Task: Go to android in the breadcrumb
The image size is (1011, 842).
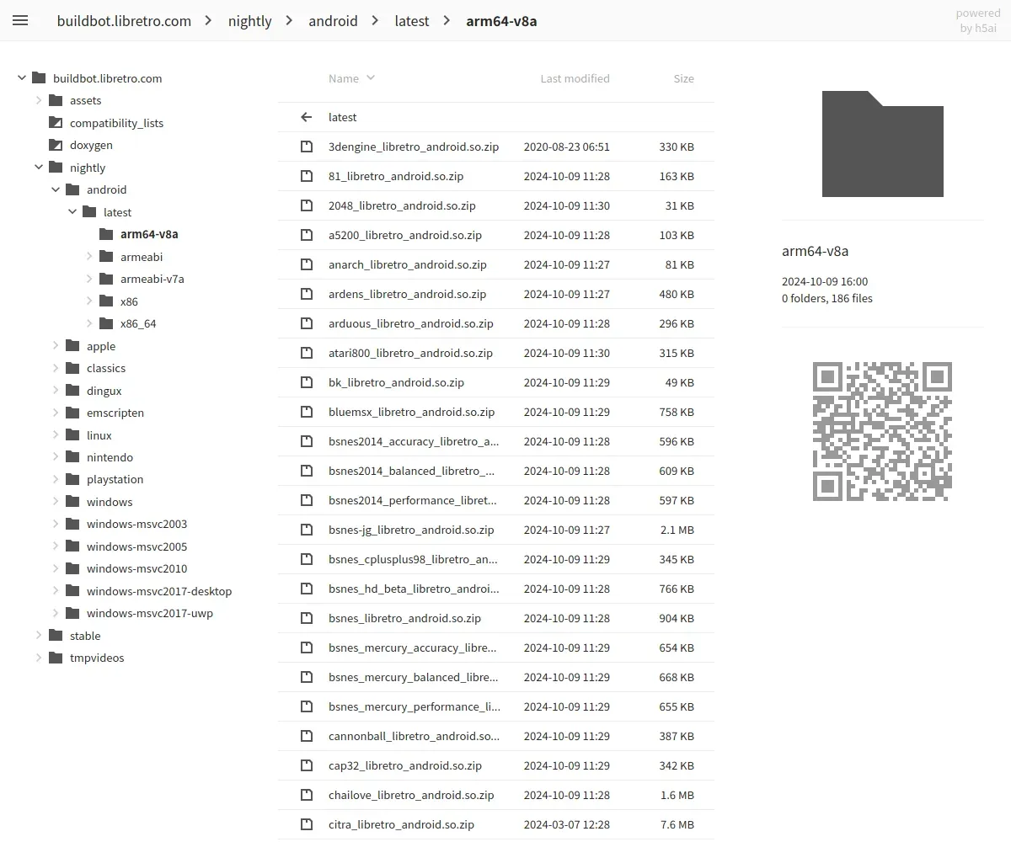Action: click(x=333, y=21)
